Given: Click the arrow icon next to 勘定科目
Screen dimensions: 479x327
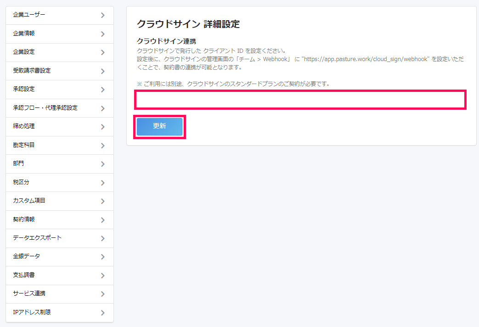Looking at the screenshot, I should pyautogui.click(x=103, y=146).
